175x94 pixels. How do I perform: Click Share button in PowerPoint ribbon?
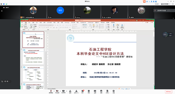[151, 23]
